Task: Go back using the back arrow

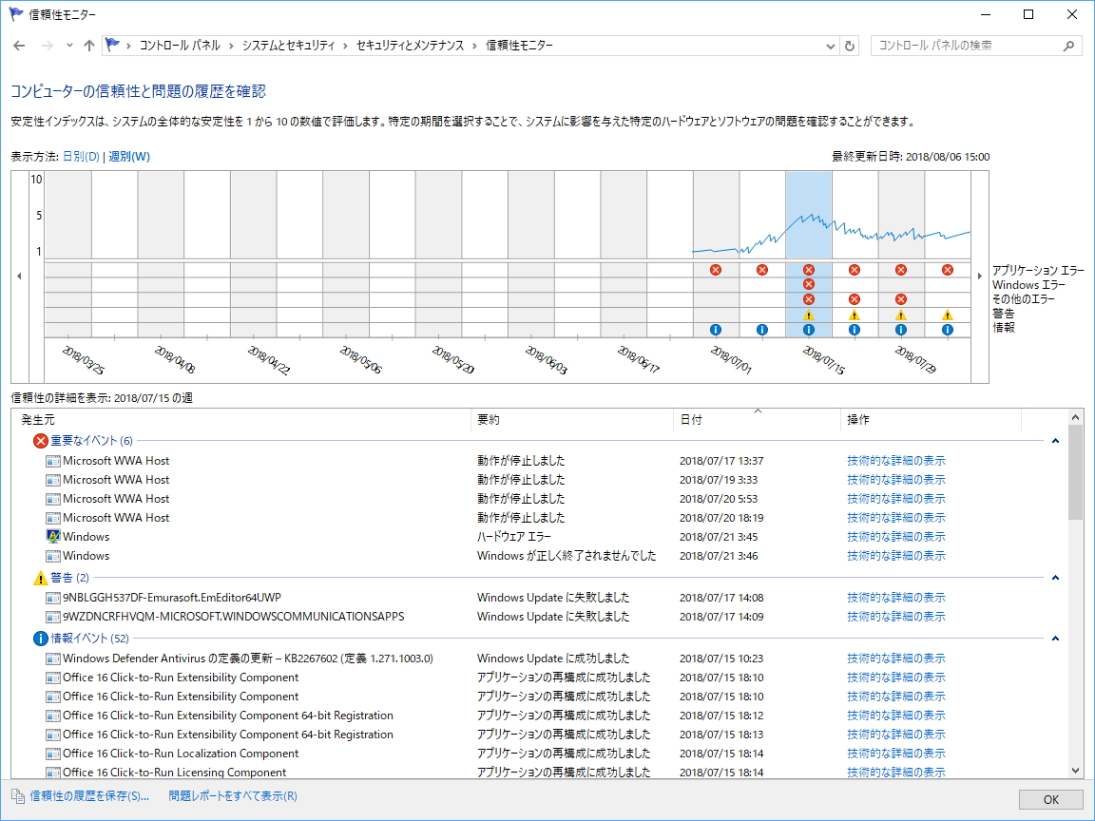Action: (x=19, y=46)
